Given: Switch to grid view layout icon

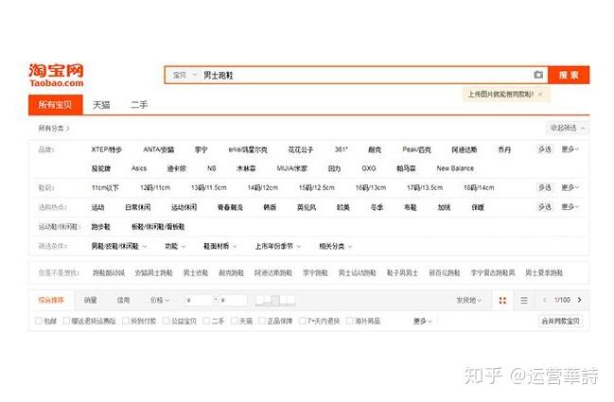Looking at the screenshot, I should (502, 300).
